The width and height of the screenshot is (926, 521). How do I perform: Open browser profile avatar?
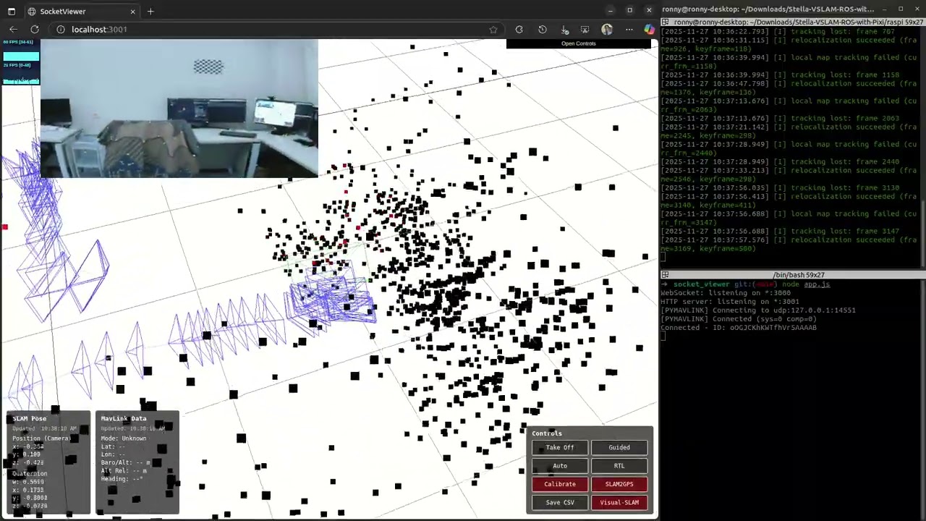[607, 30]
